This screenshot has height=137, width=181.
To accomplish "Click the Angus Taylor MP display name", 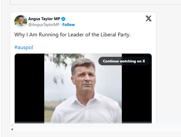I will click(44, 19).
